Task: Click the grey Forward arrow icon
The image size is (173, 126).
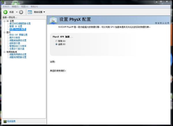Action: [21, 12]
